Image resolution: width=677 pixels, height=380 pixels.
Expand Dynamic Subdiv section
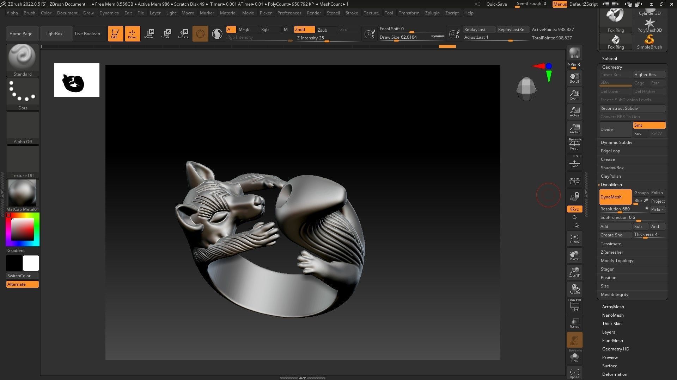coord(616,142)
